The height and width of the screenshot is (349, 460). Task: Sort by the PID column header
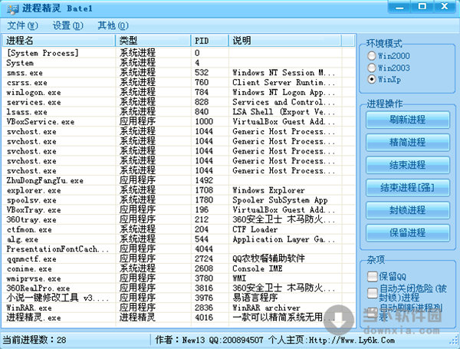210,41
